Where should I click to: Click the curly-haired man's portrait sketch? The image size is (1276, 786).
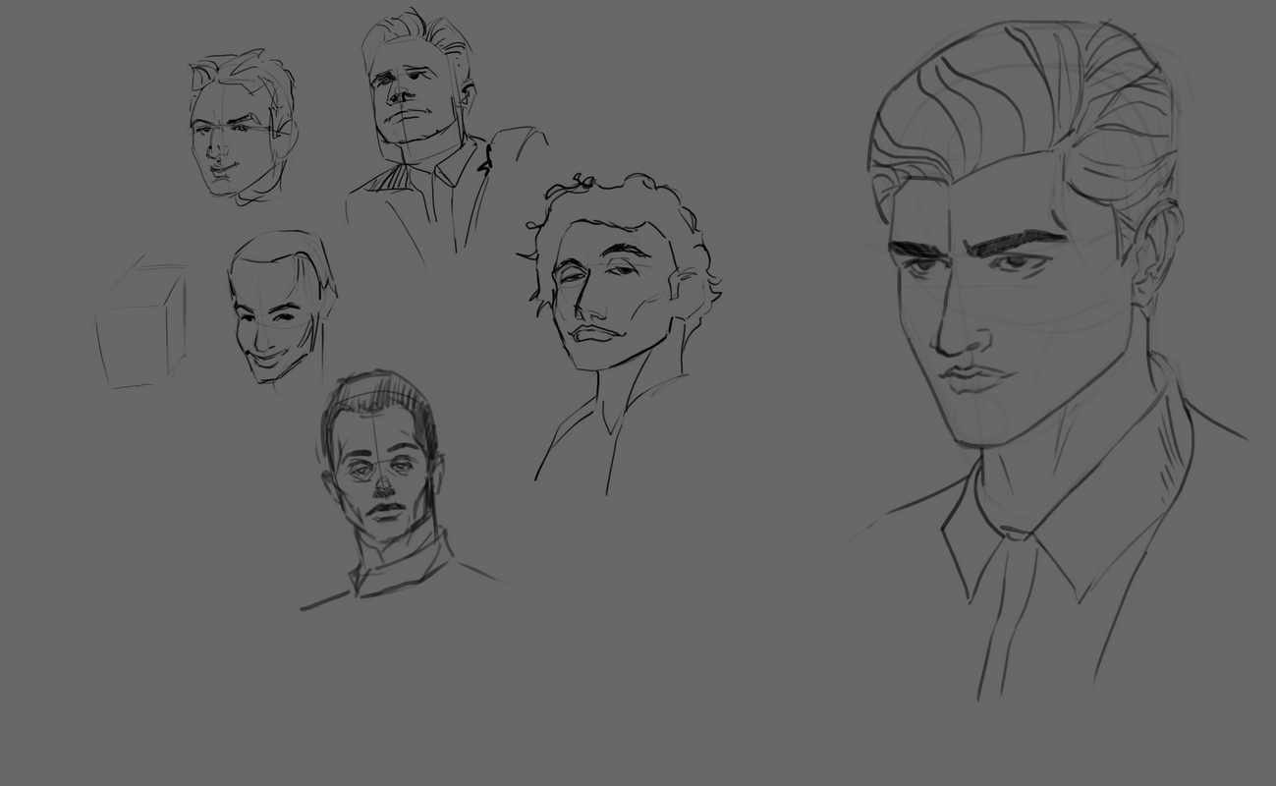click(x=626, y=332)
